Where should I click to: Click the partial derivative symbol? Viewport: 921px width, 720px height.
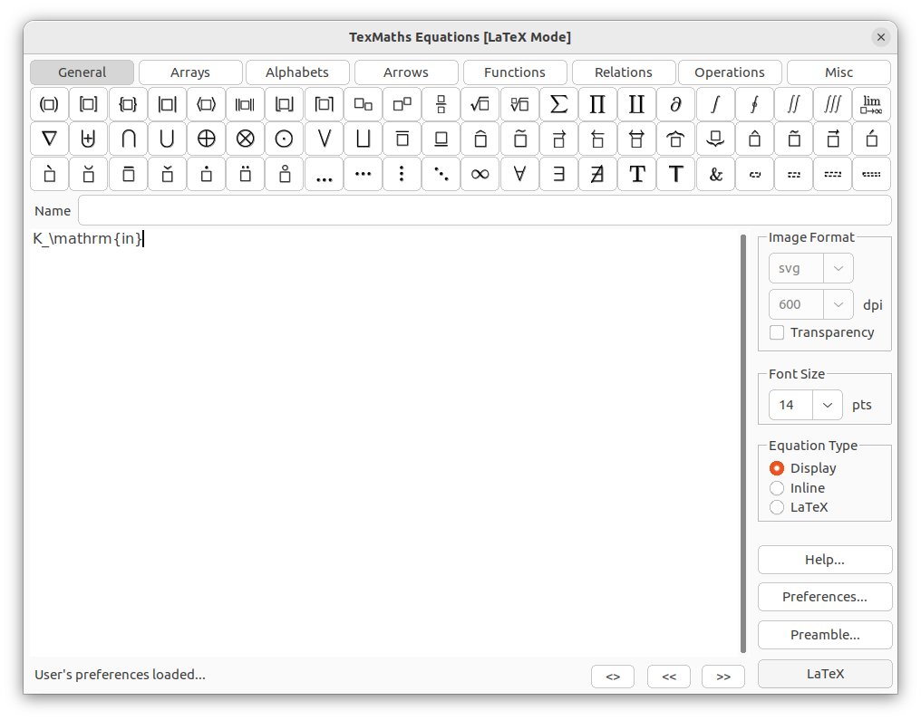[675, 104]
